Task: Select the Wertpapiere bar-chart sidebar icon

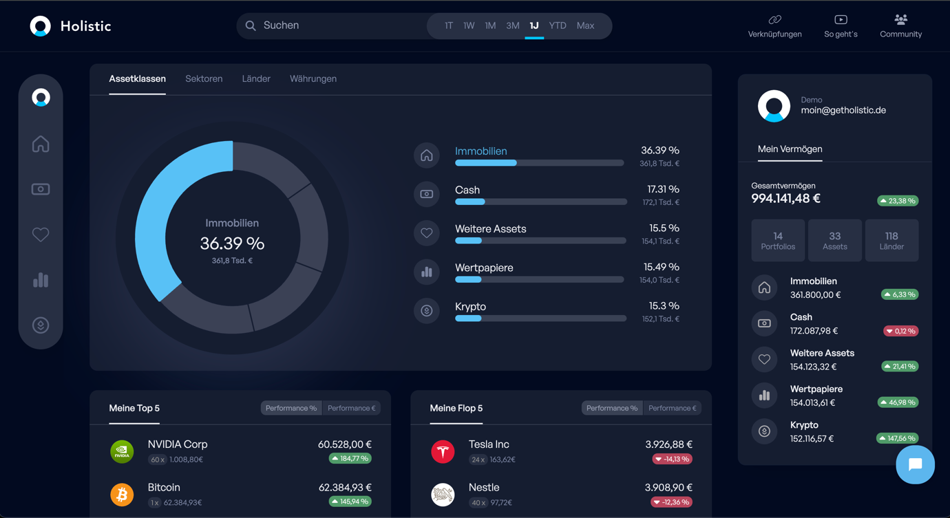Action: pyautogui.click(x=41, y=280)
